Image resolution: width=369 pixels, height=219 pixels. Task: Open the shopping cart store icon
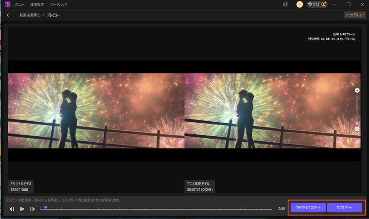[299, 4]
